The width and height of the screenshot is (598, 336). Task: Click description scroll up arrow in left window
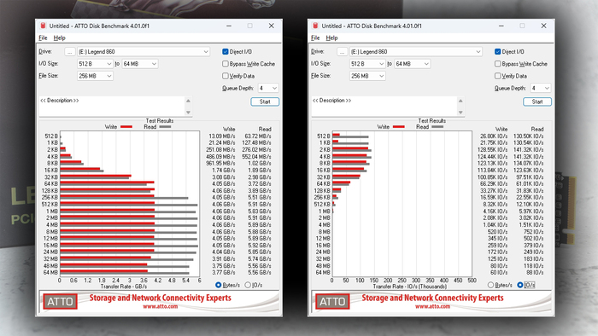[188, 101]
